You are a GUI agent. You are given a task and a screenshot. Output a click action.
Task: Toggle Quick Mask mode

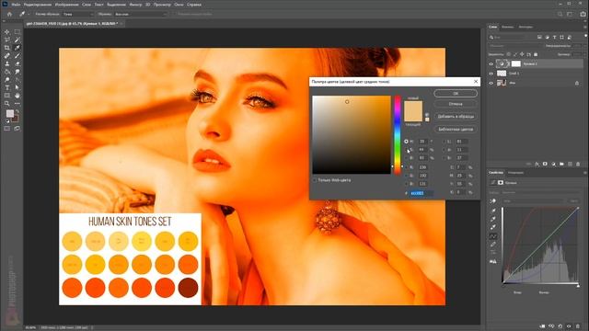(x=7, y=129)
